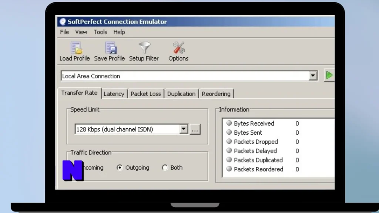Switch to the Packet Loss tab
This screenshot has height=213, width=379.
pos(146,94)
